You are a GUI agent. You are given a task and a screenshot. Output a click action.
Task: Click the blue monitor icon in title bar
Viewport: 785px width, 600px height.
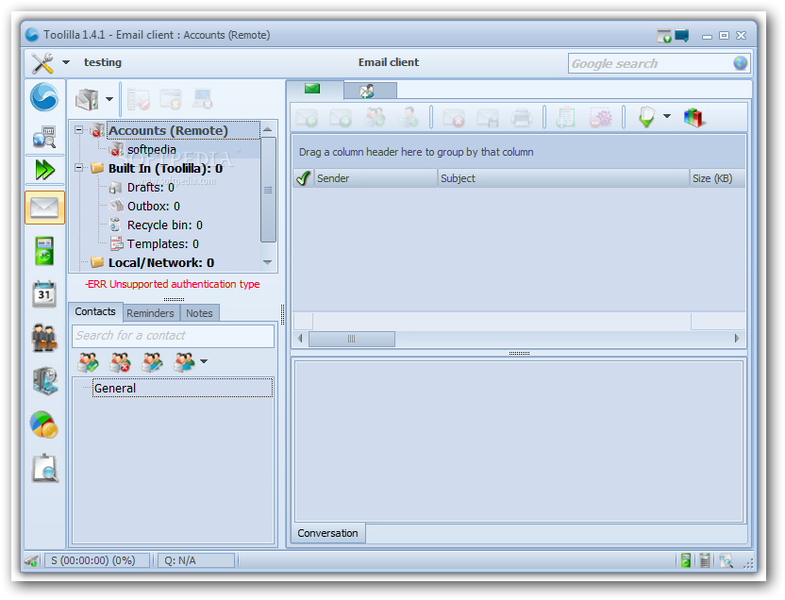682,36
